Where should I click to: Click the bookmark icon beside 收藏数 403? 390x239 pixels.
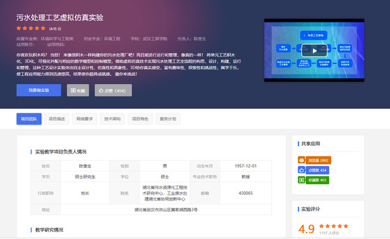301,180
